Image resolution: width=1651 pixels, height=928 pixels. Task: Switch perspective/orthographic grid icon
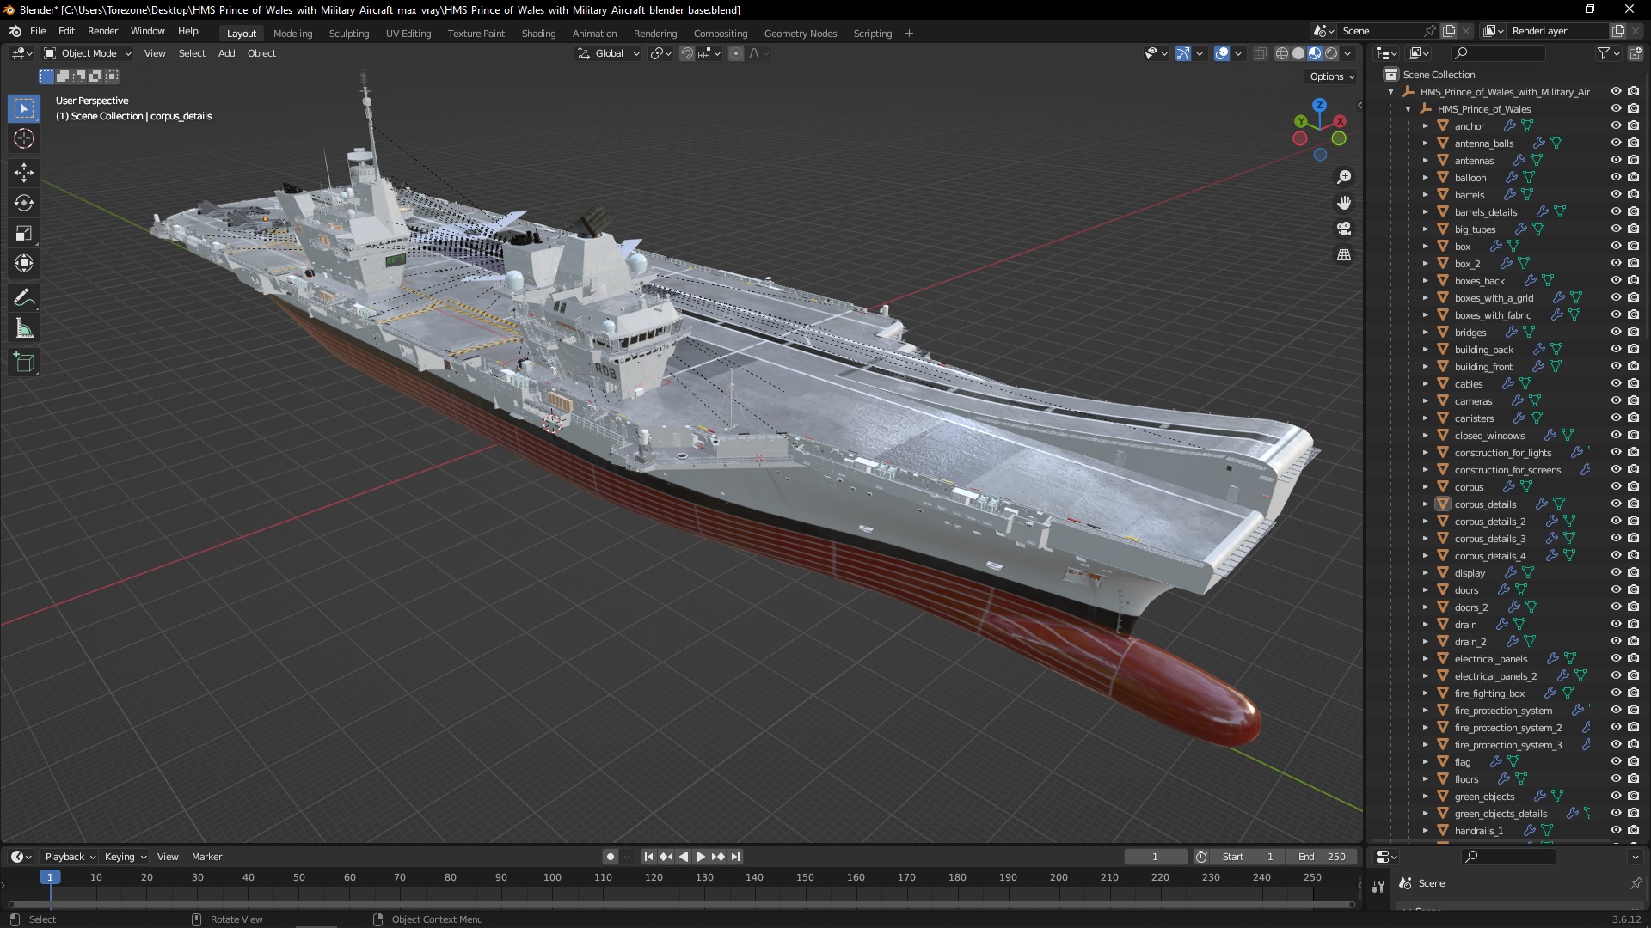pos(1344,254)
